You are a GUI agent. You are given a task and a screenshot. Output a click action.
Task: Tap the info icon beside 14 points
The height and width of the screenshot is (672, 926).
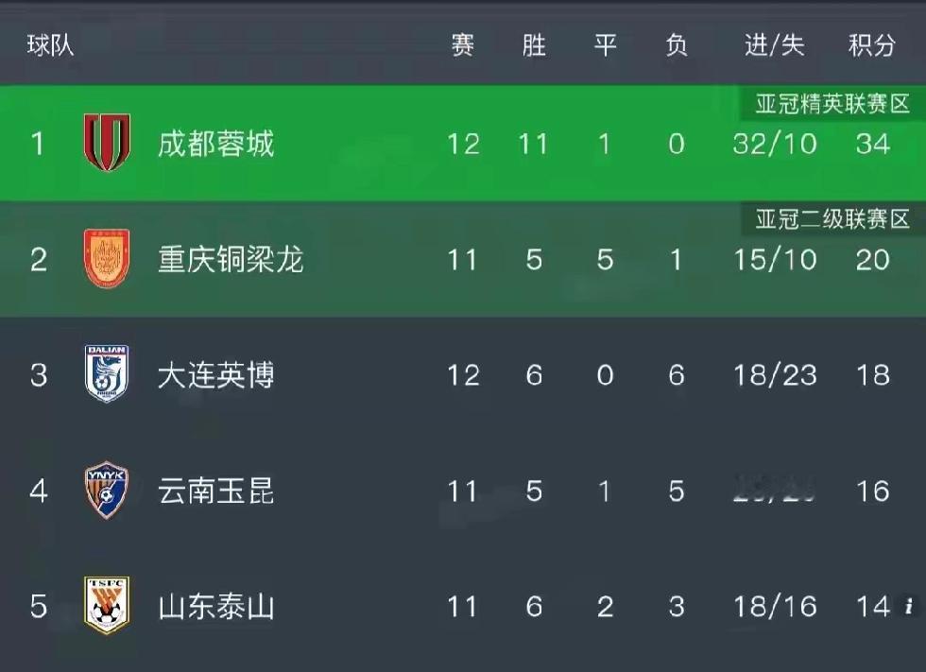coord(909,606)
